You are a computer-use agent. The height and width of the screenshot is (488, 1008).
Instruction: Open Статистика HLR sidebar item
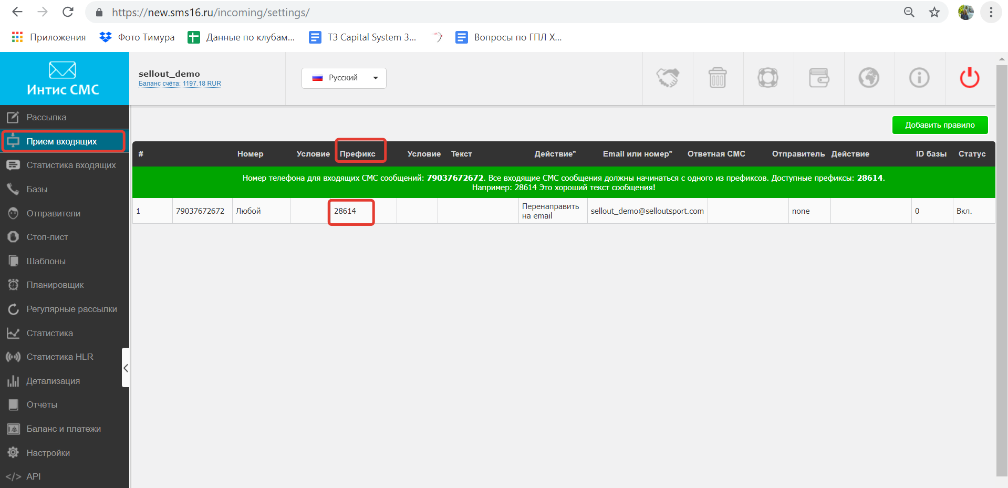65,357
